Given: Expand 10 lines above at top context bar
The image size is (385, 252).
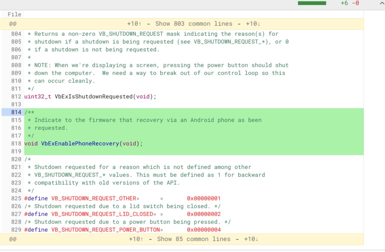Looking at the screenshot, I should 134,24.
